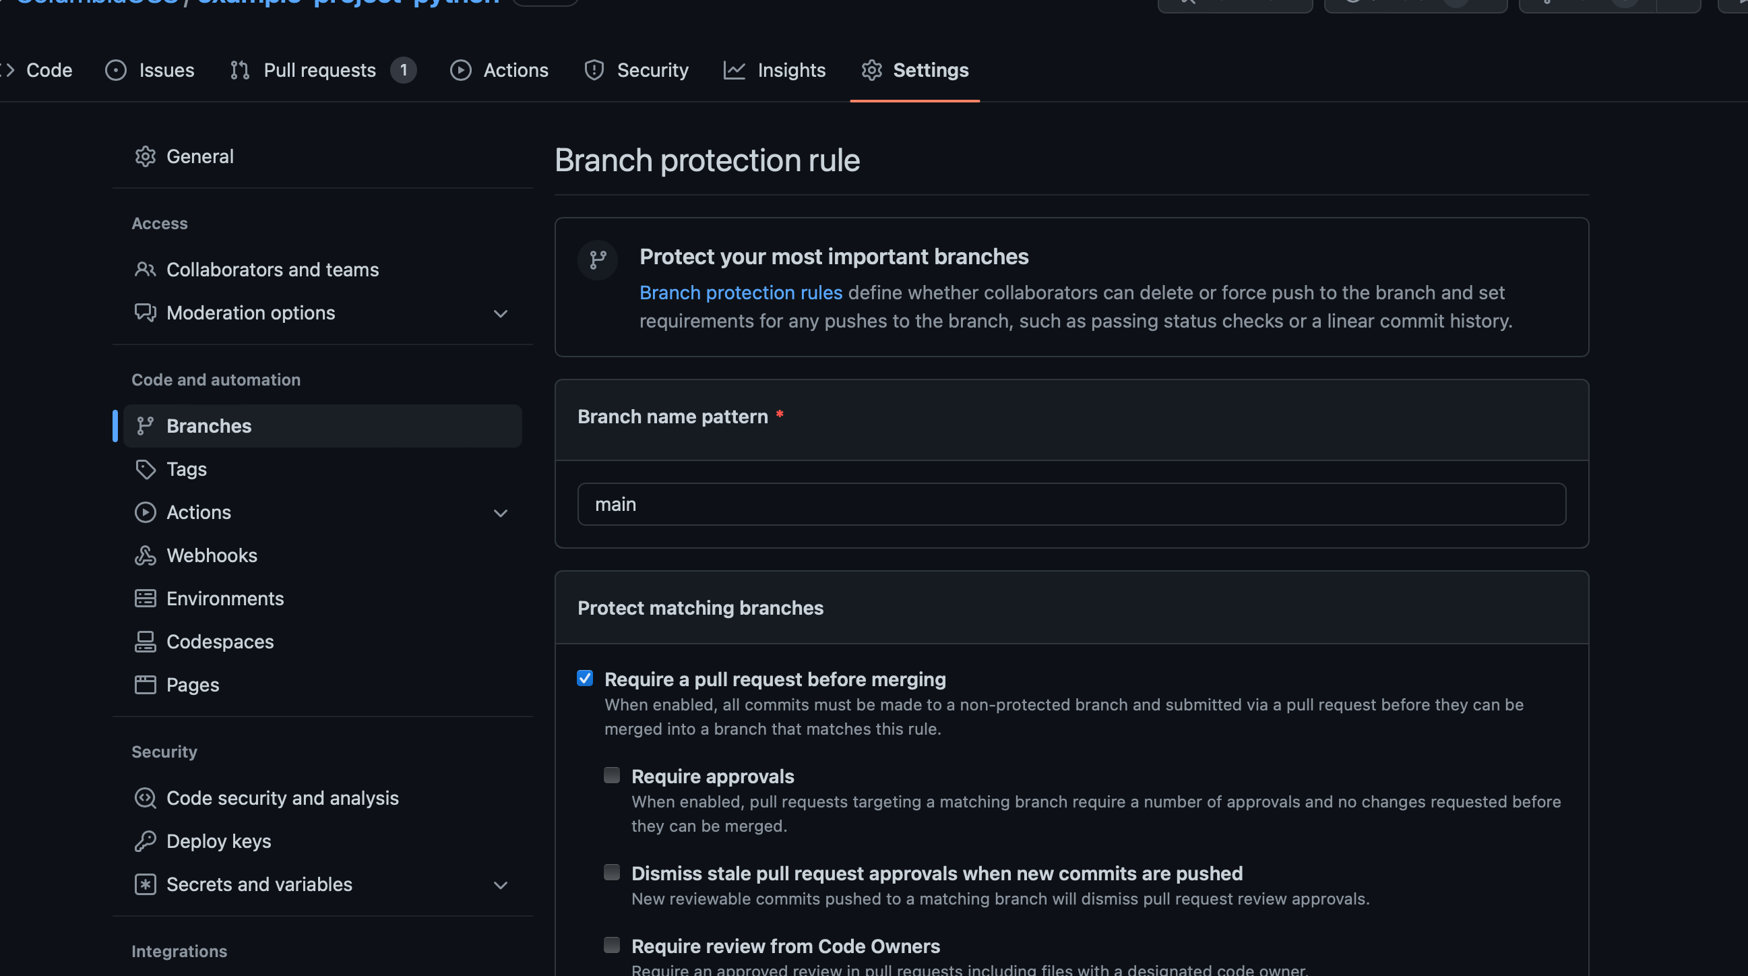The height and width of the screenshot is (976, 1748).
Task: Check Dismiss stale pull request approvals
Action: 612,872
